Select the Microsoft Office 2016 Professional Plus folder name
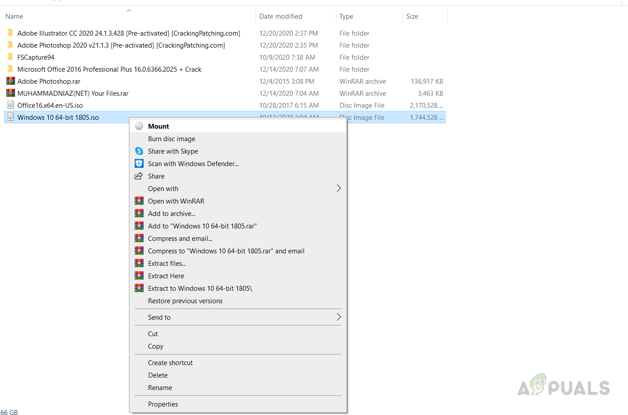Screen dimensions: 628x415 tap(109, 69)
